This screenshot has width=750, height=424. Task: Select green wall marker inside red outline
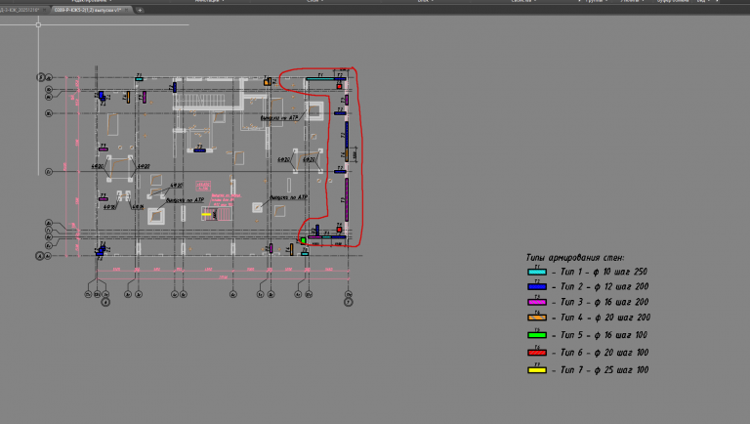303,240
